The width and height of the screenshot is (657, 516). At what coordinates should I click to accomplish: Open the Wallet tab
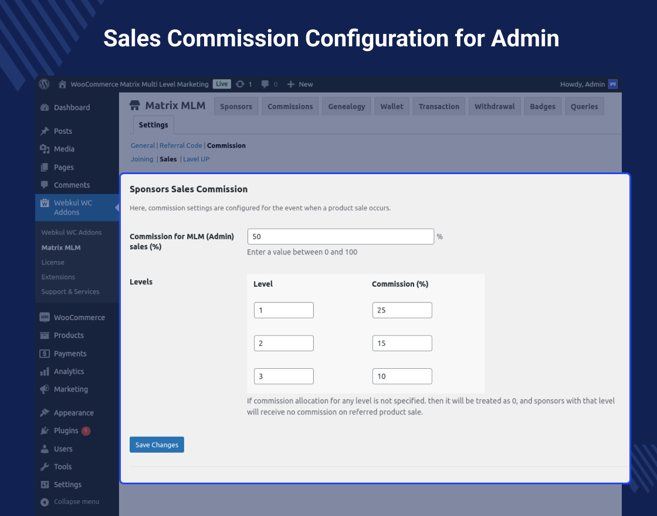(391, 106)
